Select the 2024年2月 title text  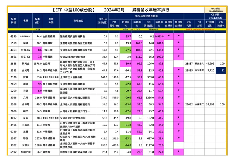coord(114,10)
